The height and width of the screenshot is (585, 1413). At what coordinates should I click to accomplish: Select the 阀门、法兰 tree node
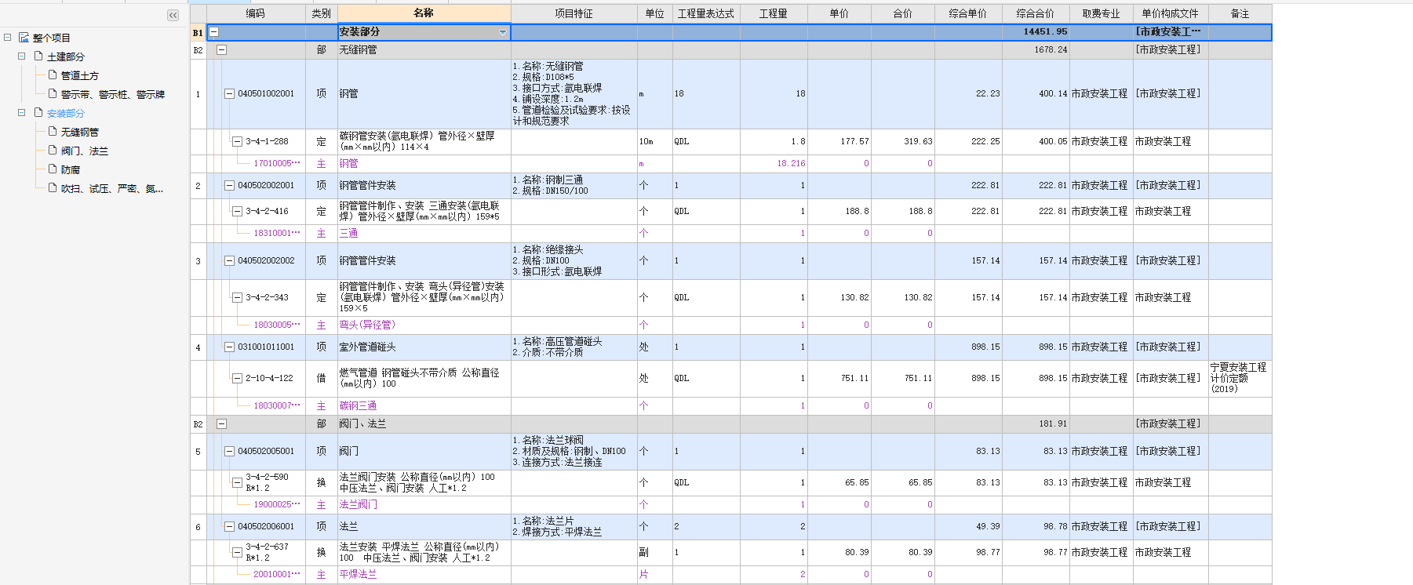(85, 151)
